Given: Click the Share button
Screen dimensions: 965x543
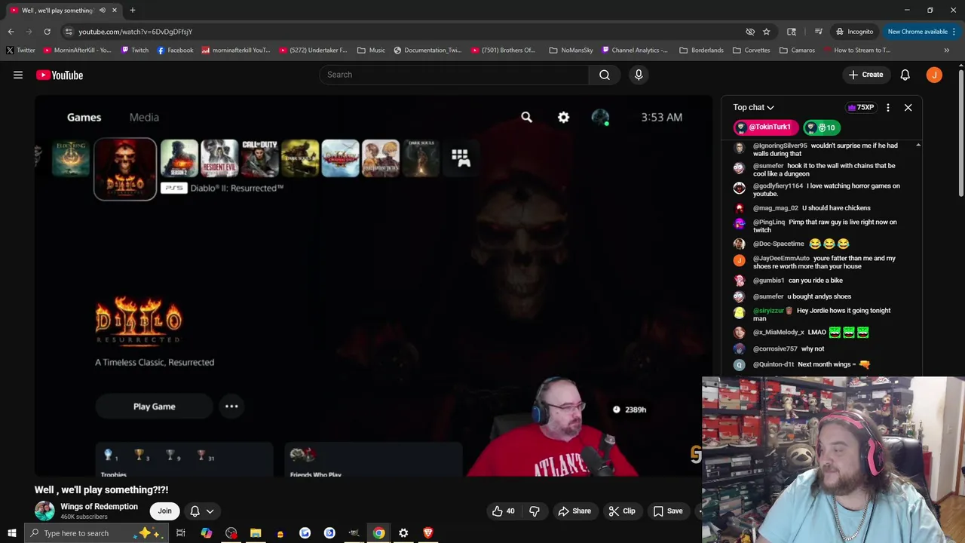Looking at the screenshot, I should pos(574,511).
